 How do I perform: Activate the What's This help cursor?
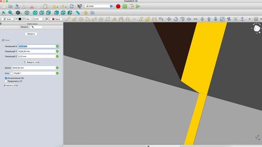pyautogui.click(x=79, y=7)
